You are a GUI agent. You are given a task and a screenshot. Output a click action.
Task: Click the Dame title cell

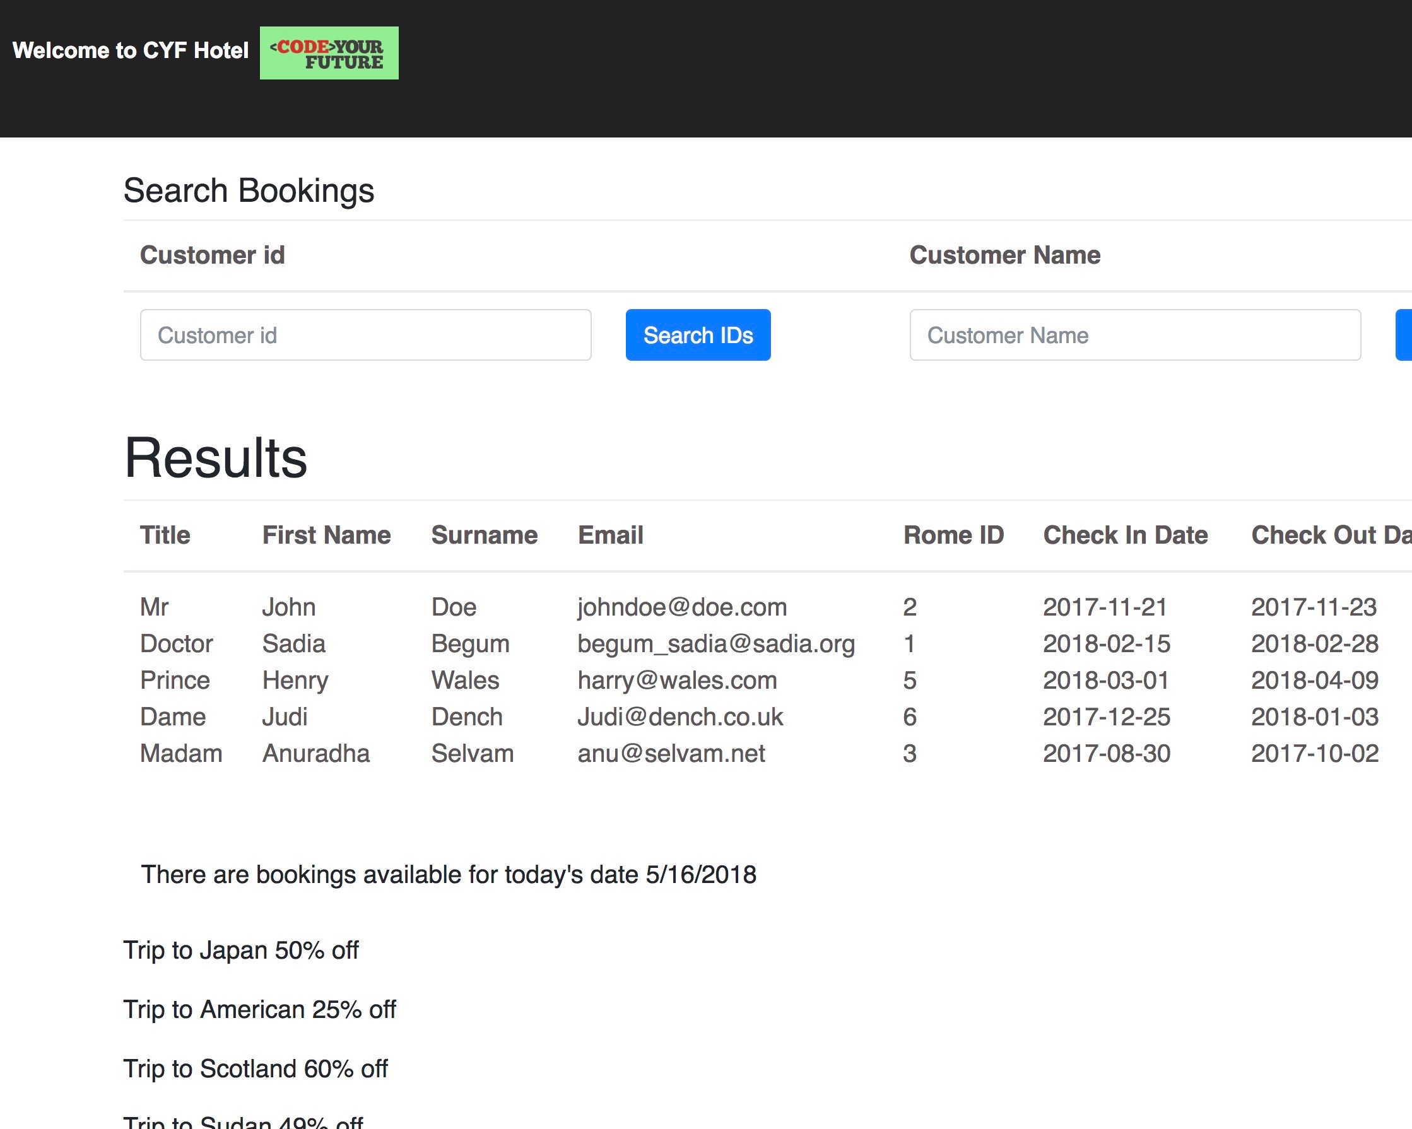[x=173, y=717]
